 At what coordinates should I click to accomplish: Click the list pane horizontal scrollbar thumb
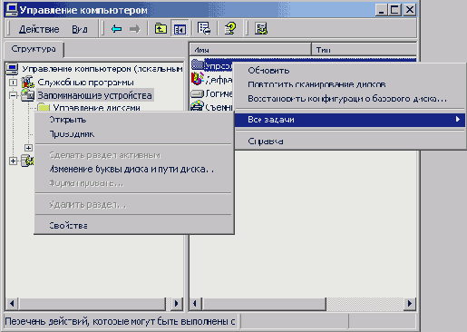tap(264, 303)
